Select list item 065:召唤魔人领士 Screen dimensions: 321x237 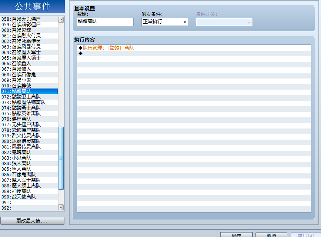pos(29,58)
